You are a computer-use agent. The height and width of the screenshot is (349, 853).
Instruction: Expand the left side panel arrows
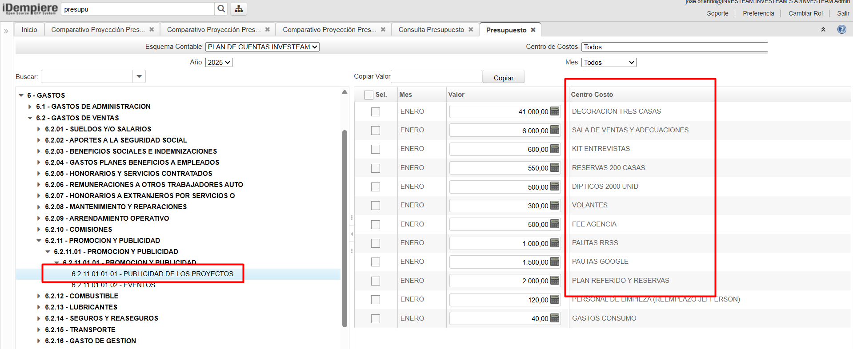(6, 31)
